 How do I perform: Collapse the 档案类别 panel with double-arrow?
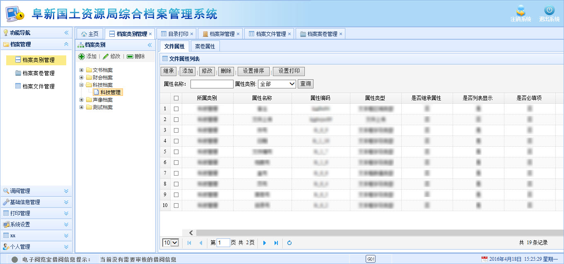click(150, 45)
